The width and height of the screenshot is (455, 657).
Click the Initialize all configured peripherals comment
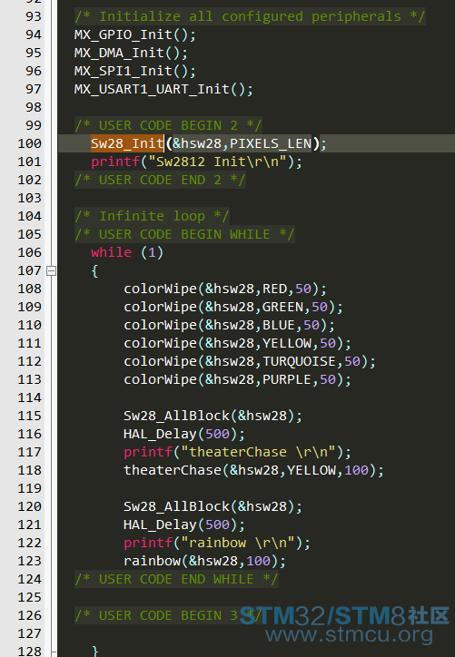pyautogui.click(x=250, y=16)
